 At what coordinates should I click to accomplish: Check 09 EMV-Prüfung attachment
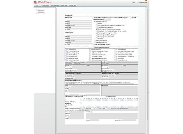click(x=90, y=49)
